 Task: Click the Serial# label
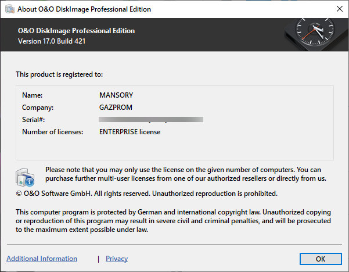(34, 119)
